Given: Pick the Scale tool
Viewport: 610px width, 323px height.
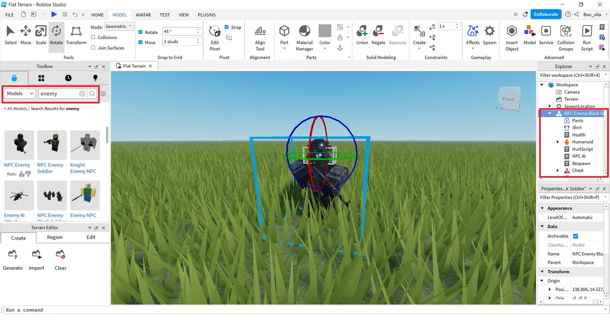Looking at the screenshot, I should [x=41, y=35].
